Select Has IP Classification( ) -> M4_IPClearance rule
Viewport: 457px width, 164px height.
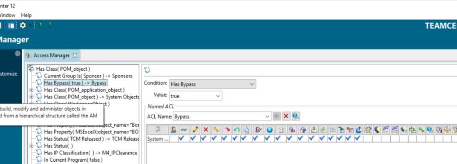pos(90,153)
